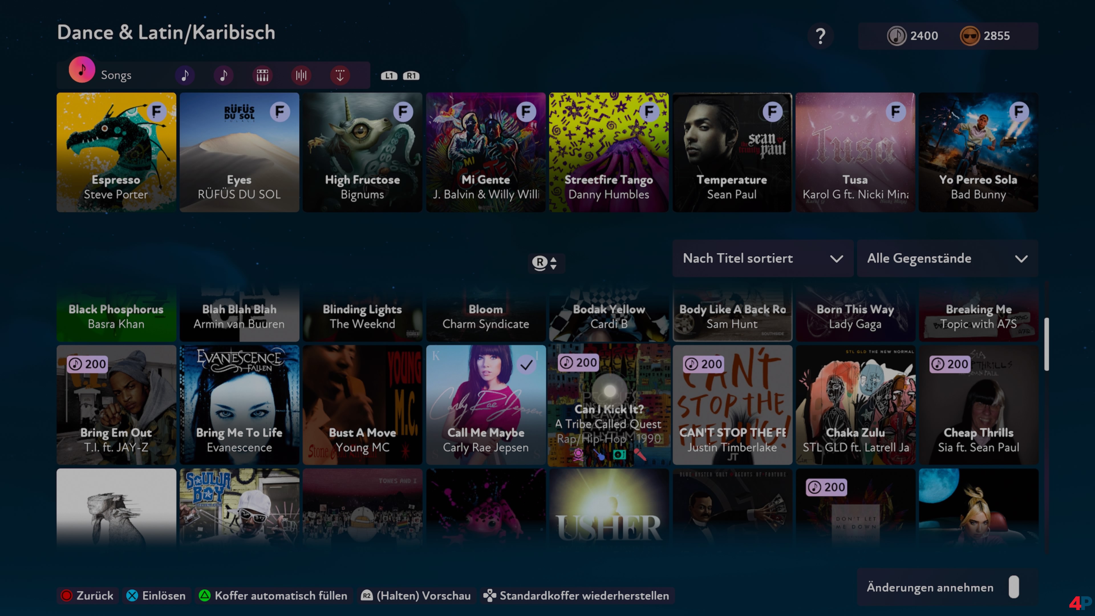This screenshot has width=1095, height=616.
Task: Toggle the Änderungen annehmen switch
Action: pos(1013,587)
